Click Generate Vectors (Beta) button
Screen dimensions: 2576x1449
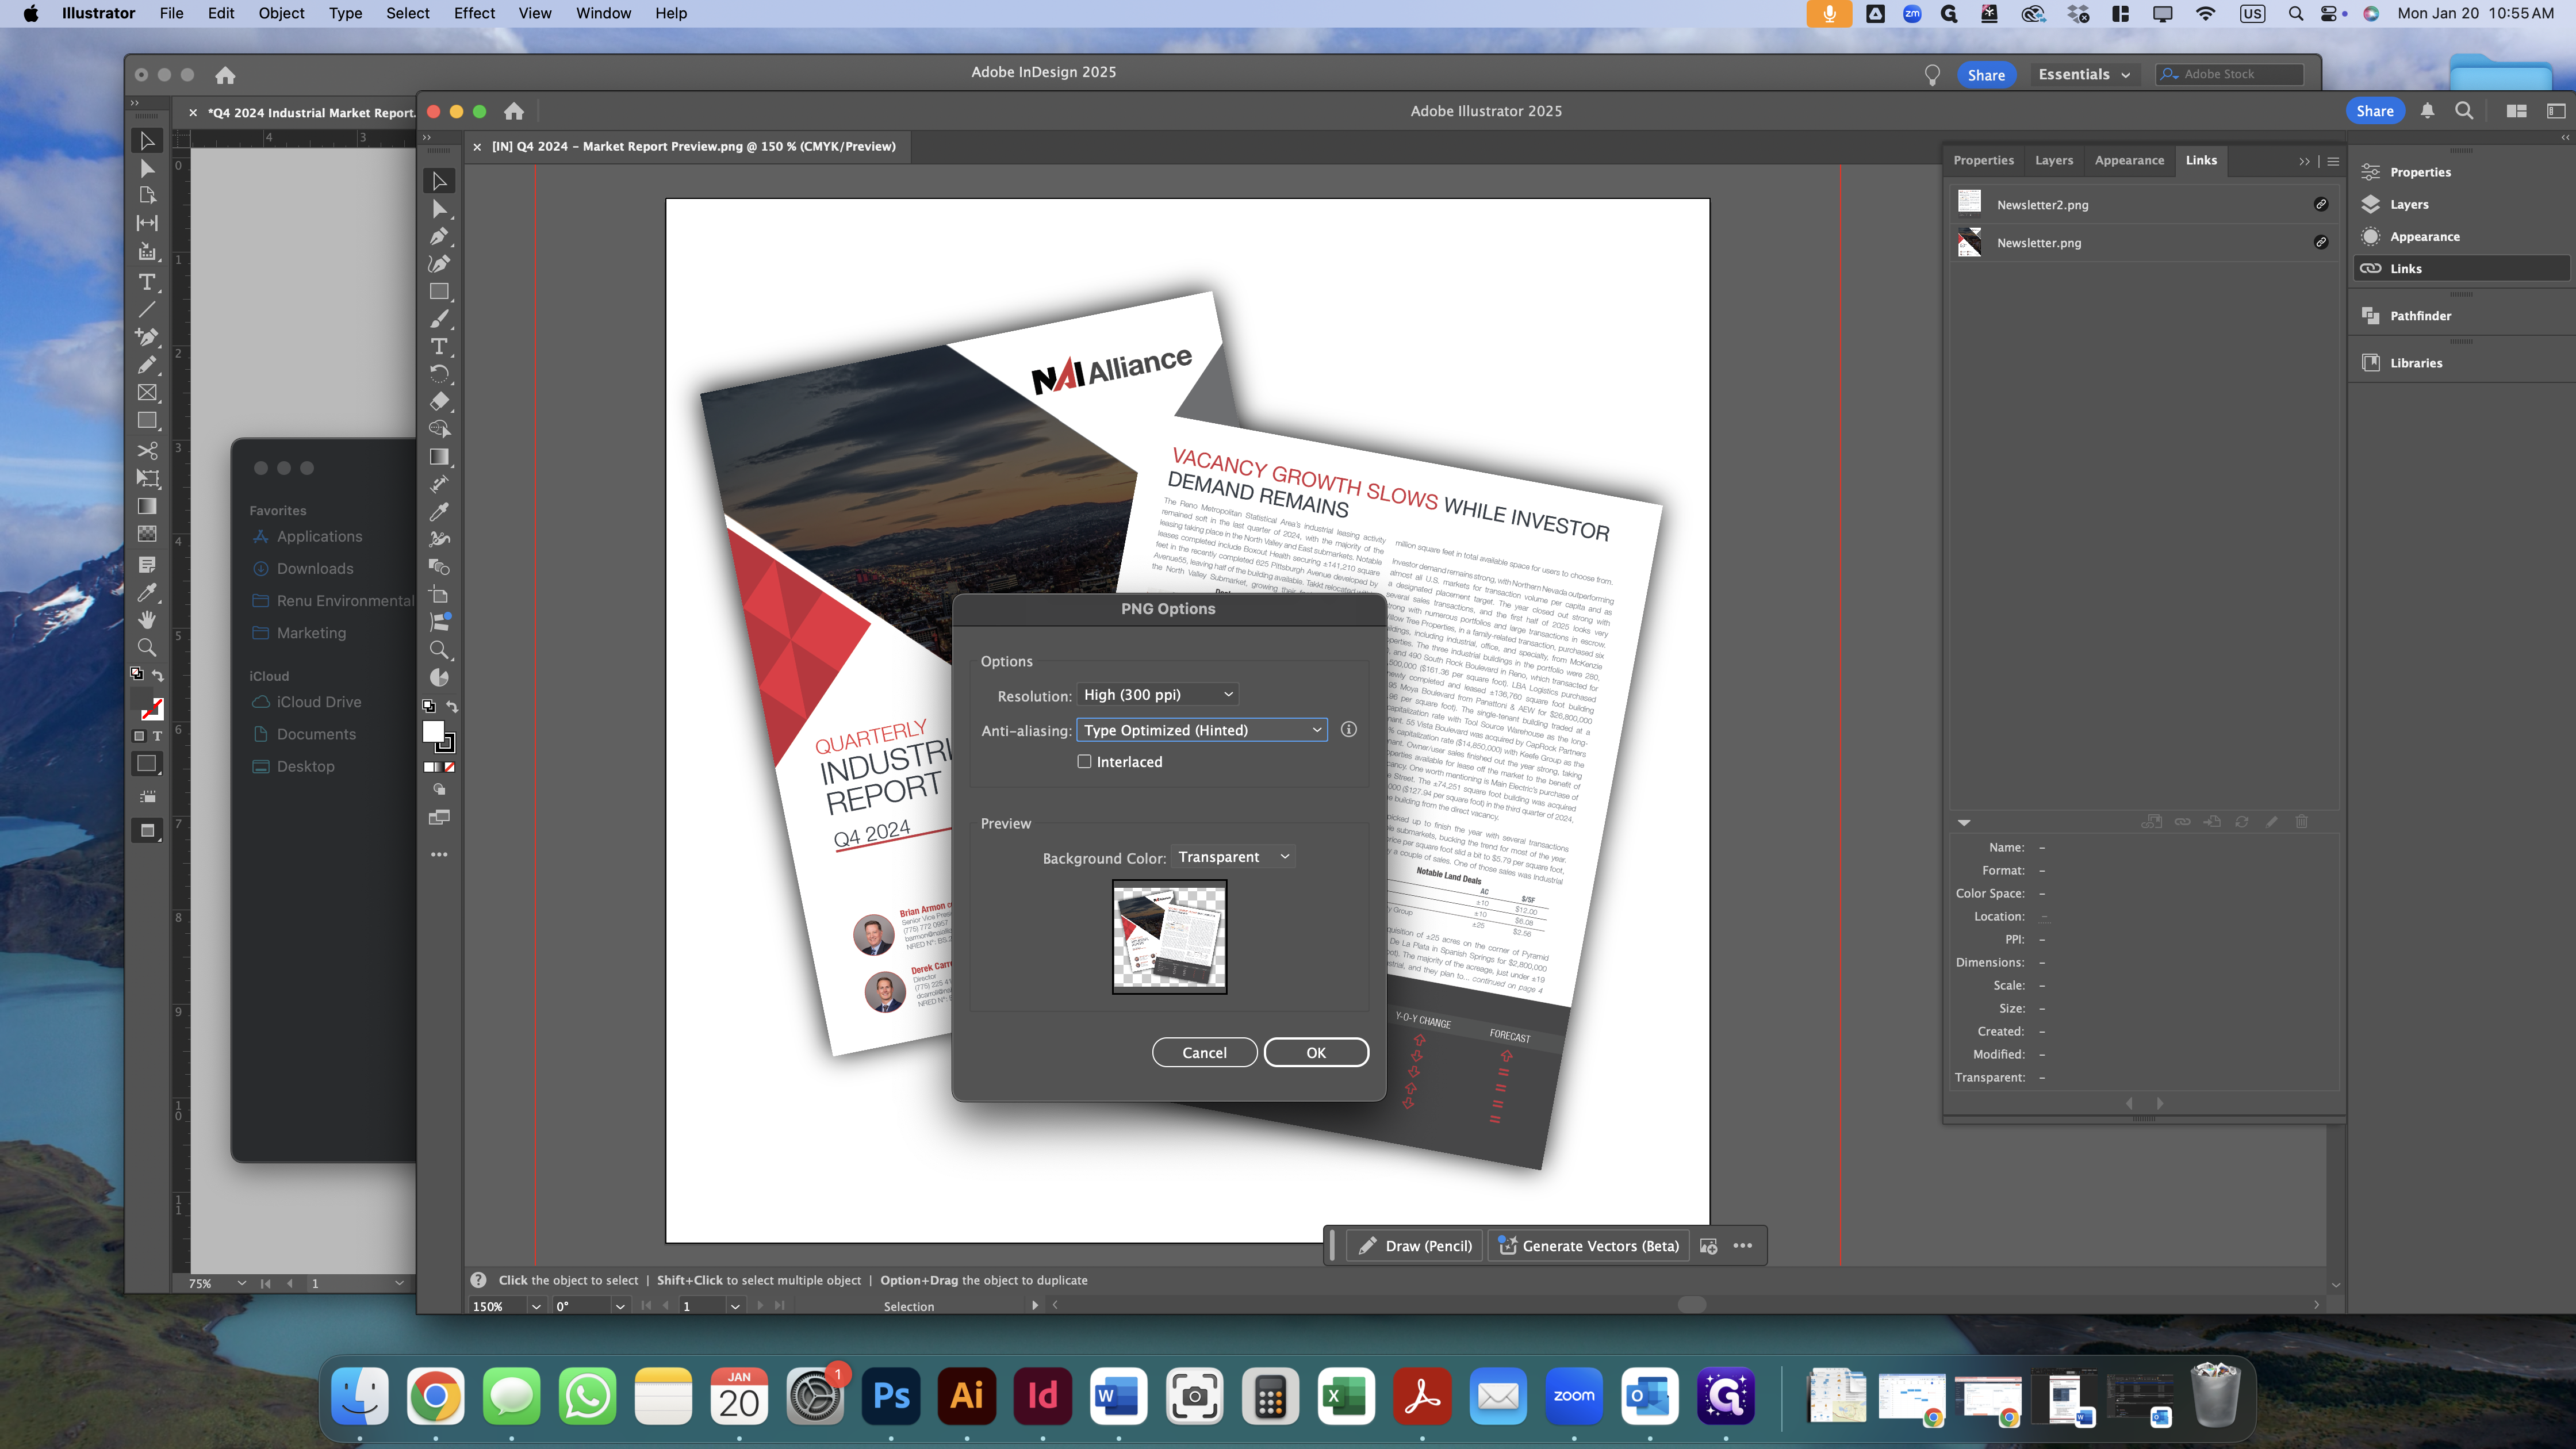pyautogui.click(x=1588, y=1246)
